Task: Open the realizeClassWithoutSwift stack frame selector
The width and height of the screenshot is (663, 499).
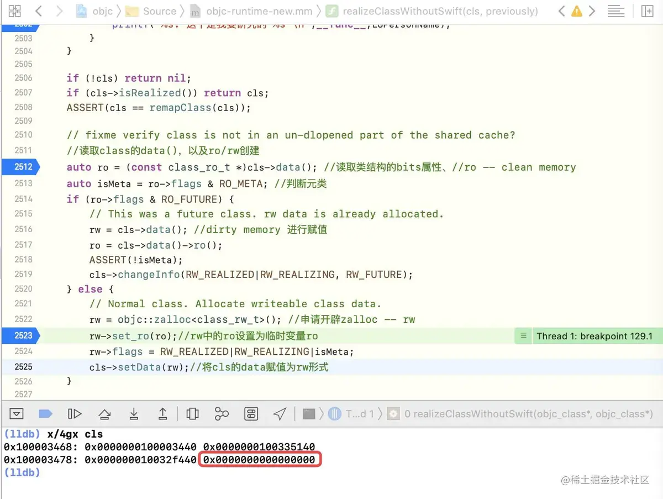Action: (x=520, y=413)
